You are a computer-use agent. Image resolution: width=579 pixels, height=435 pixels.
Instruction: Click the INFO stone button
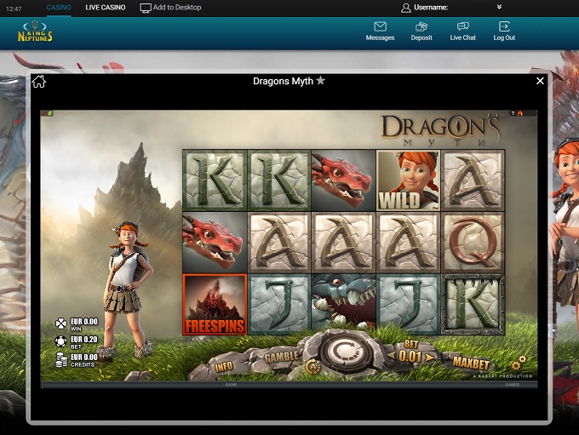224,366
